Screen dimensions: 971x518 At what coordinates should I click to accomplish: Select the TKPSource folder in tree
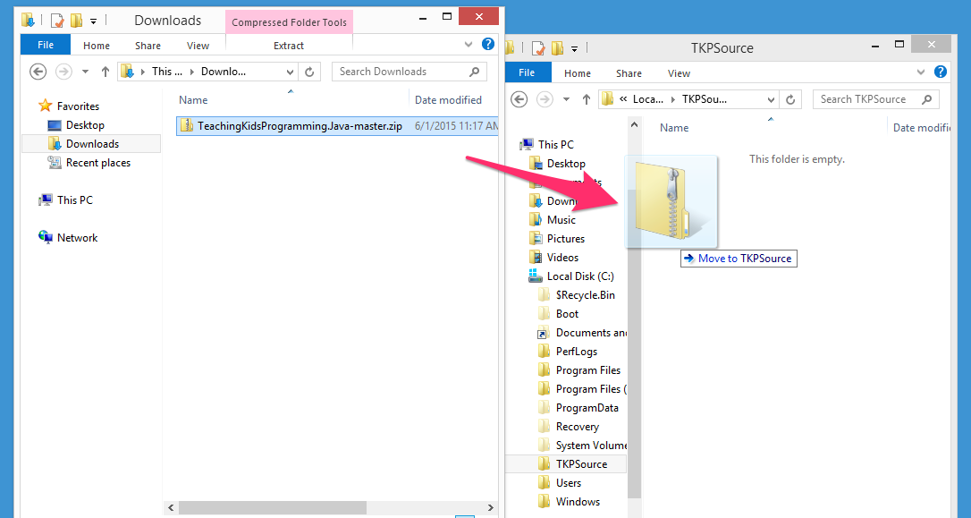coord(581,463)
